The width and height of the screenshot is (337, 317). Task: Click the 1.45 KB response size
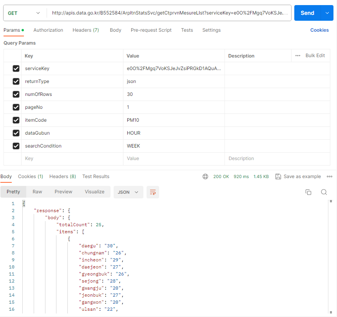(x=261, y=177)
